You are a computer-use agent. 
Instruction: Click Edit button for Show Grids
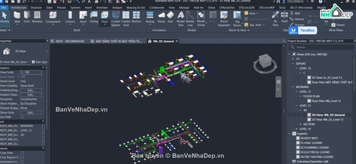[x=31, y=113]
